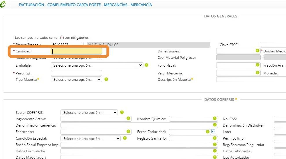Click help icon in Razón Social field
This screenshot has width=286, height=159.
tap(215, 145)
